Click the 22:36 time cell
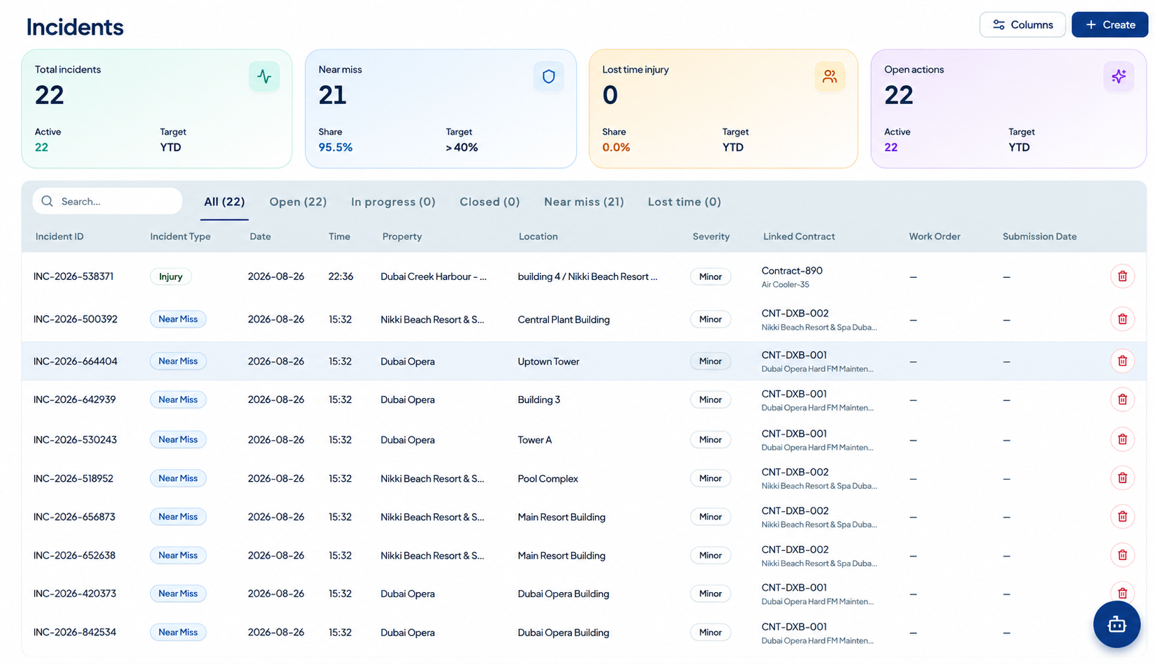1155x664 pixels. point(341,276)
